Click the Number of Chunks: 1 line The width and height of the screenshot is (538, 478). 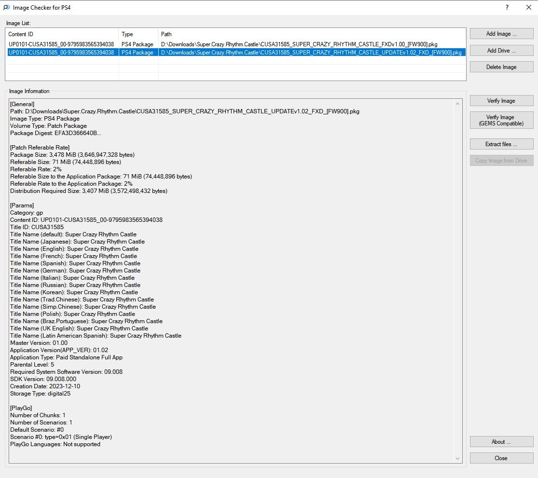(38, 415)
